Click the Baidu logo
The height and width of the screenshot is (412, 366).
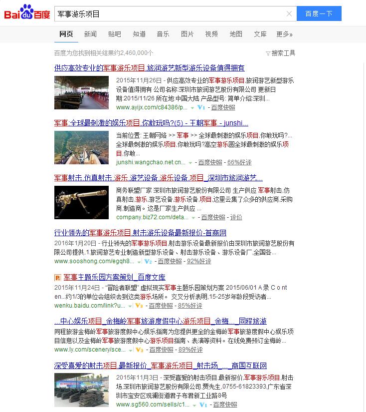(x=27, y=12)
